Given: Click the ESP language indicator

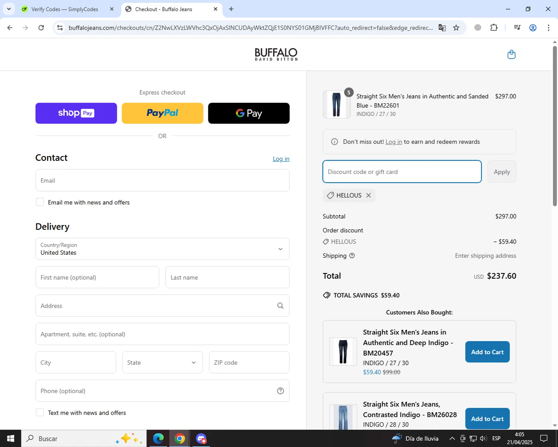Looking at the screenshot, I should pyautogui.click(x=496, y=438).
